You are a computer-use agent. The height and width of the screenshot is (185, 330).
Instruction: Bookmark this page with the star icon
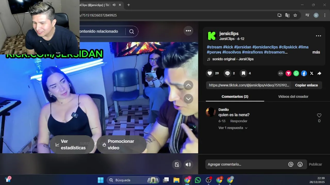(295, 15)
